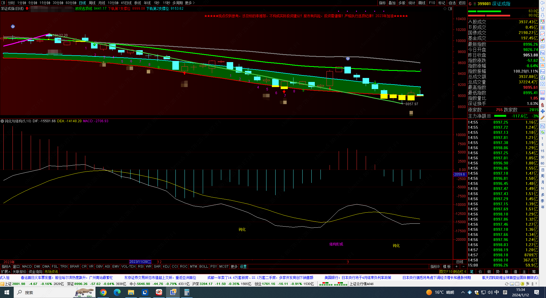Viewport: 546px width, 298px height.
Task: Switch to 60分钟 period tab
Action: pos(71,3)
